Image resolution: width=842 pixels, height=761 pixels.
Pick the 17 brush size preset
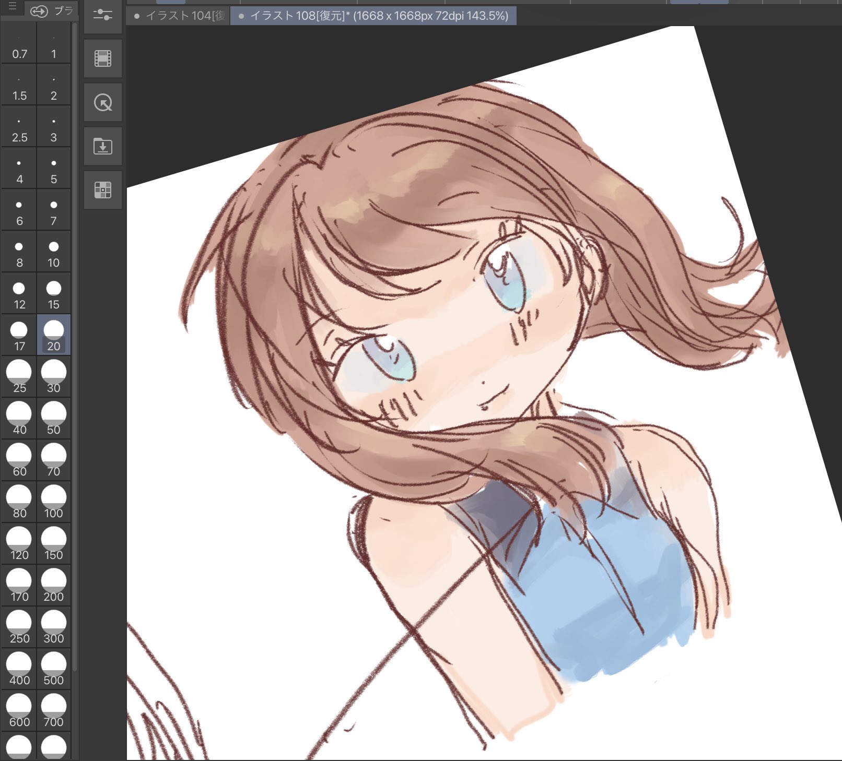pyautogui.click(x=19, y=335)
